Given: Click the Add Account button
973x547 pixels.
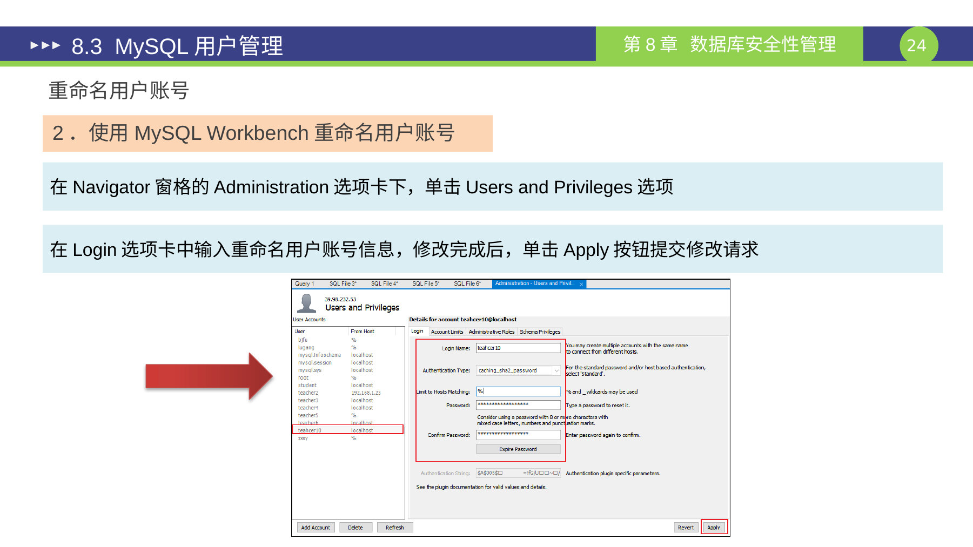Looking at the screenshot, I should click(316, 528).
